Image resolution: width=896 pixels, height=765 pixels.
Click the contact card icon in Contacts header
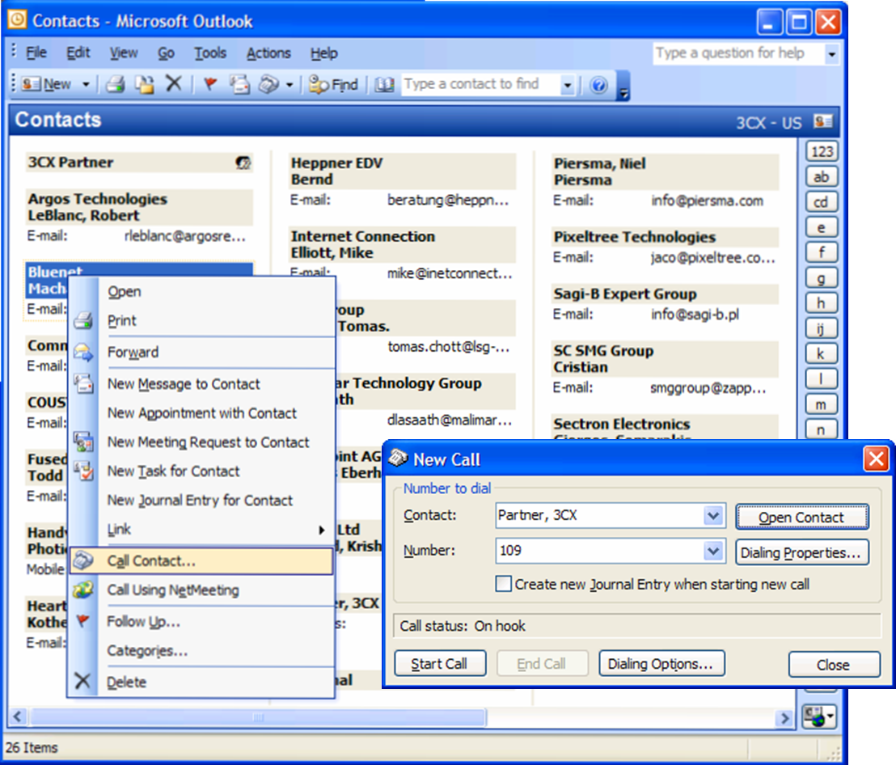[x=823, y=121]
